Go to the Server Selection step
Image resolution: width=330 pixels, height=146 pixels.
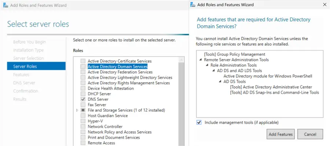tap(28, 58)
